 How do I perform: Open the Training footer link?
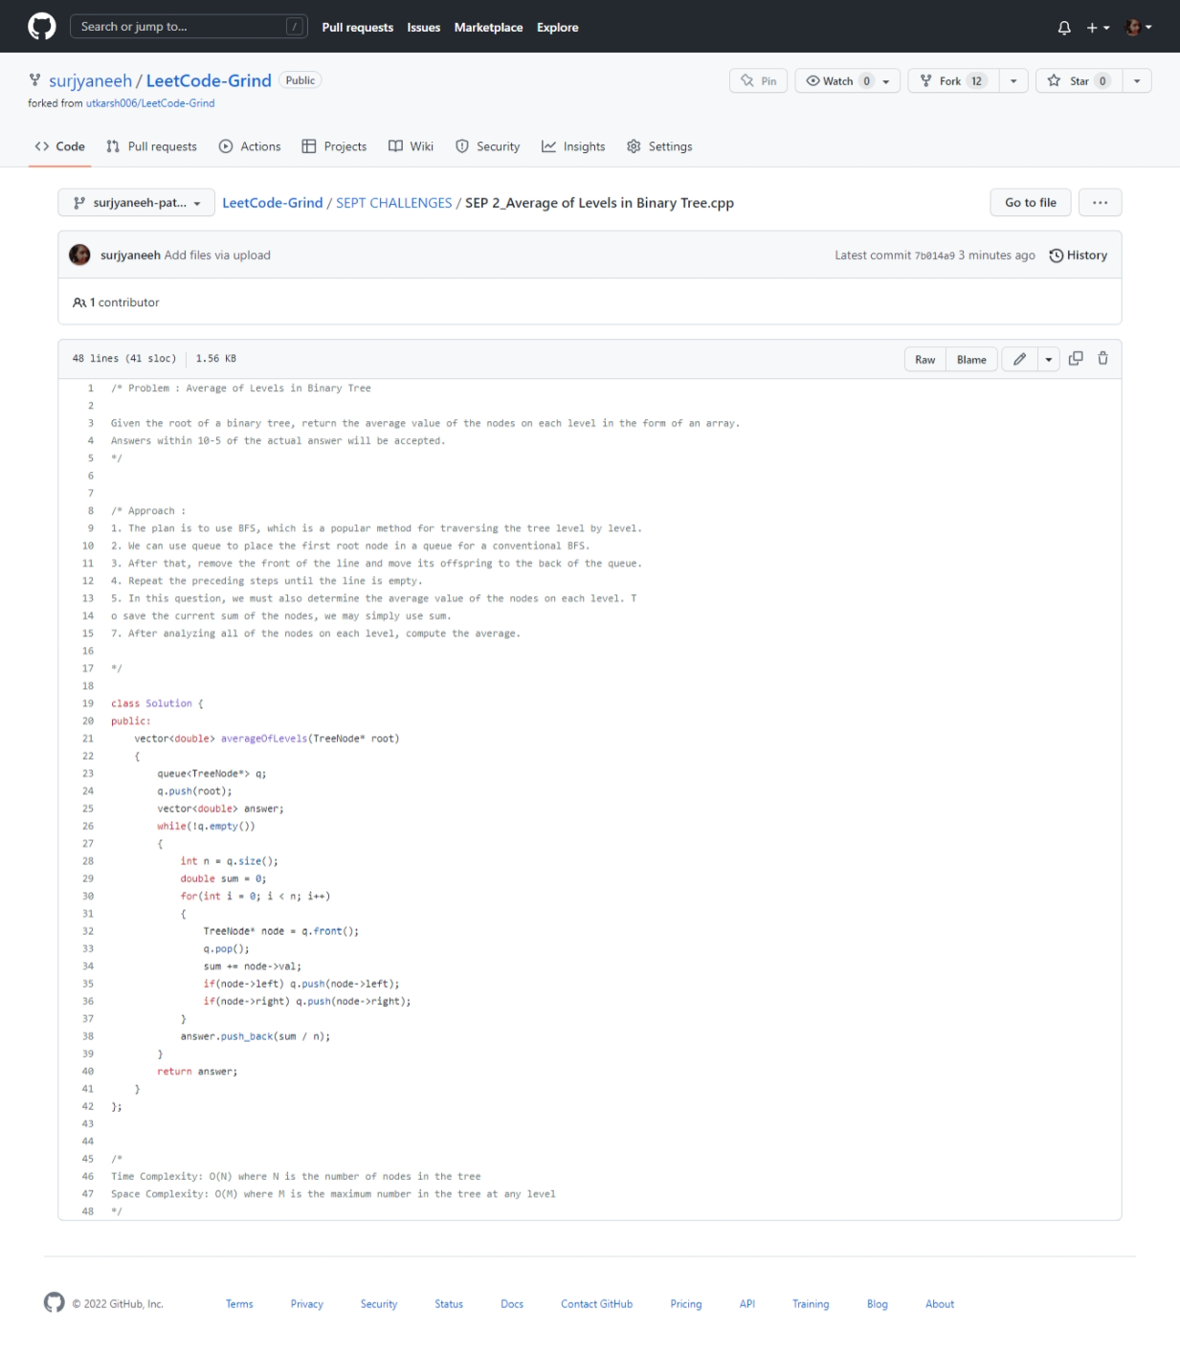pyautogui.click(x=811, y=1304)
